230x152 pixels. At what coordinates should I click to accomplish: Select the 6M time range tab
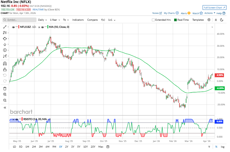[47, 147]
